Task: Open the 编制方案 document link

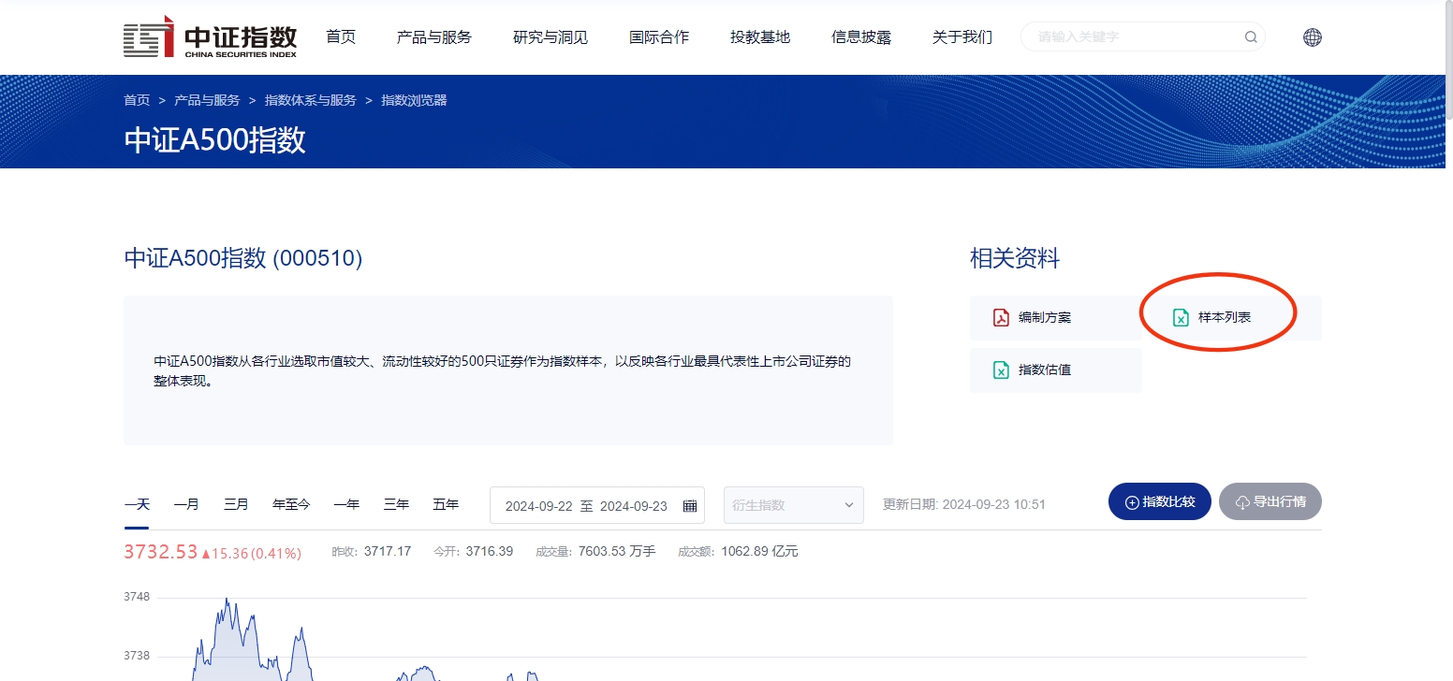Action: coord(1056,317)
